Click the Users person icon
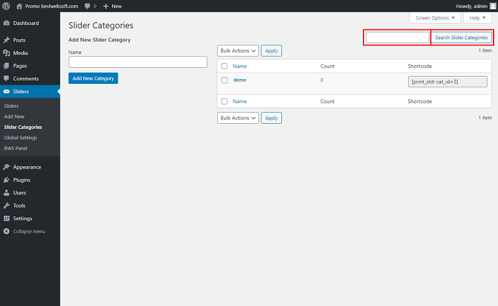Screen dimensions: 498x306 (6, 193)
